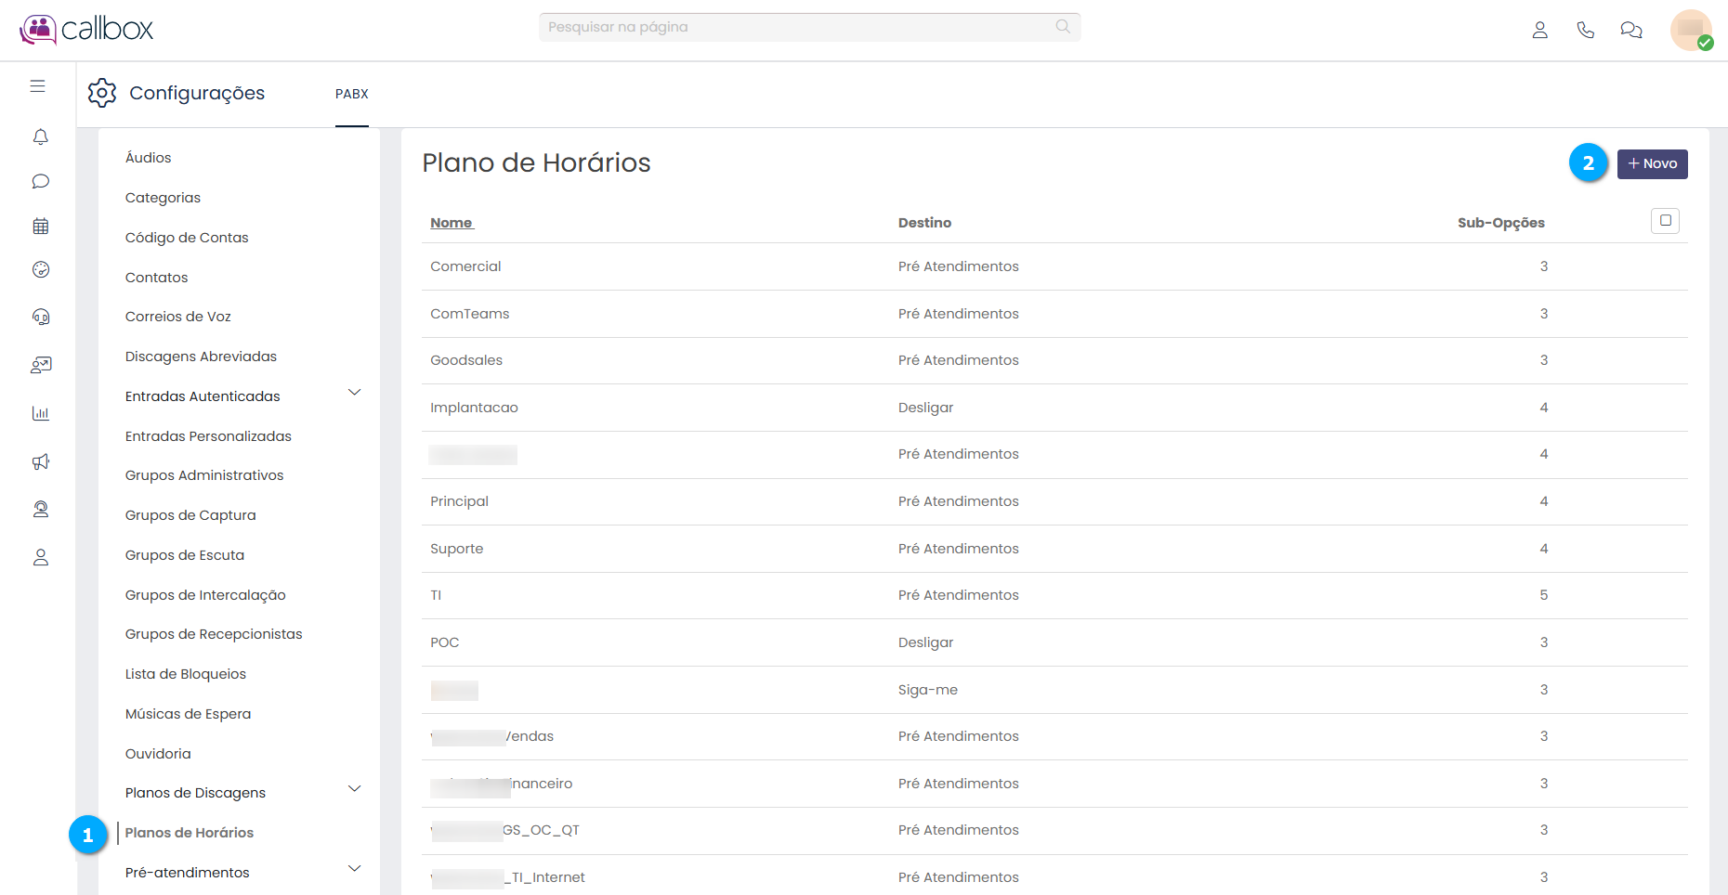Click the Pesquisar na página search field
The image size is (1728, 895).
click(799, 27)
